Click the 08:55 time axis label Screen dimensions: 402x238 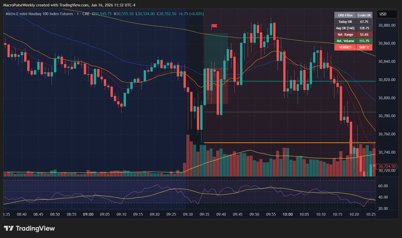pyautogui.click(x=71, y=214)
